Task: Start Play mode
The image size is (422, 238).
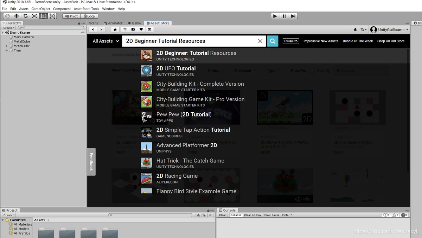Action: [x=275, y=16]
